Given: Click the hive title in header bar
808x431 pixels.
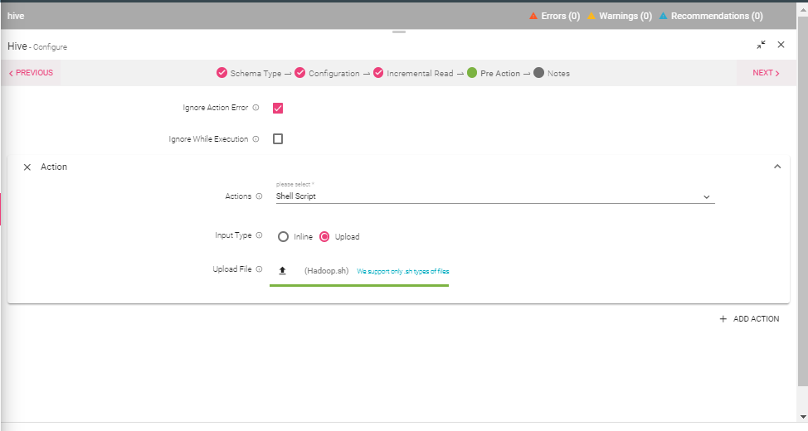Looking at the screenshot, I should [x=16, y=16].
